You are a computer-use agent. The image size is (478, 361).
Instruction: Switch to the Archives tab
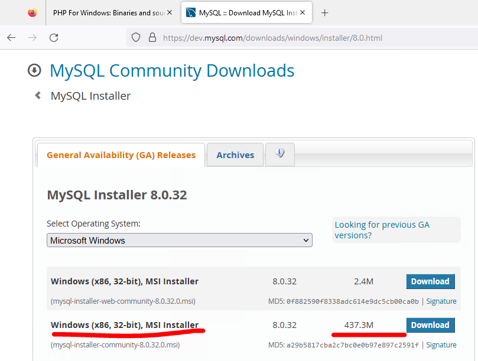pyautogui.click(x=235, y=155)
